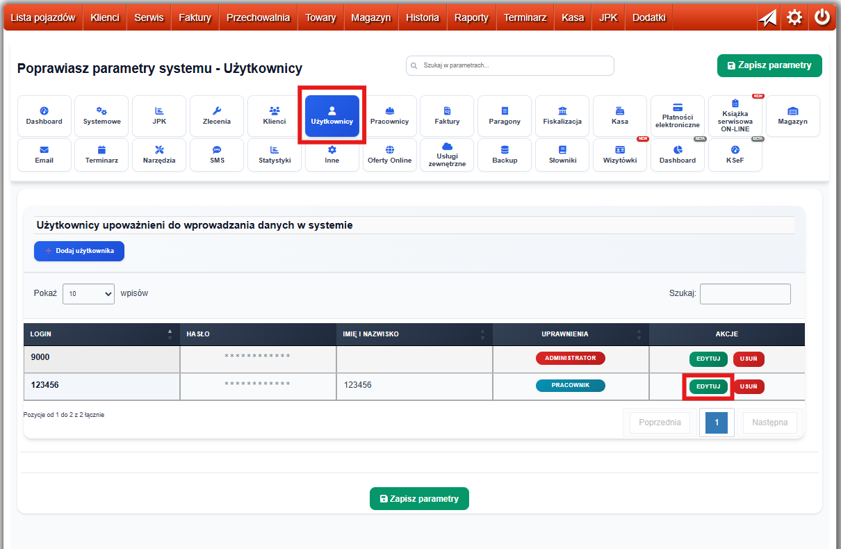Open the Faktury menu in top bar
The height and width of the screenshot is (549, 841).
tap(195, 17)
